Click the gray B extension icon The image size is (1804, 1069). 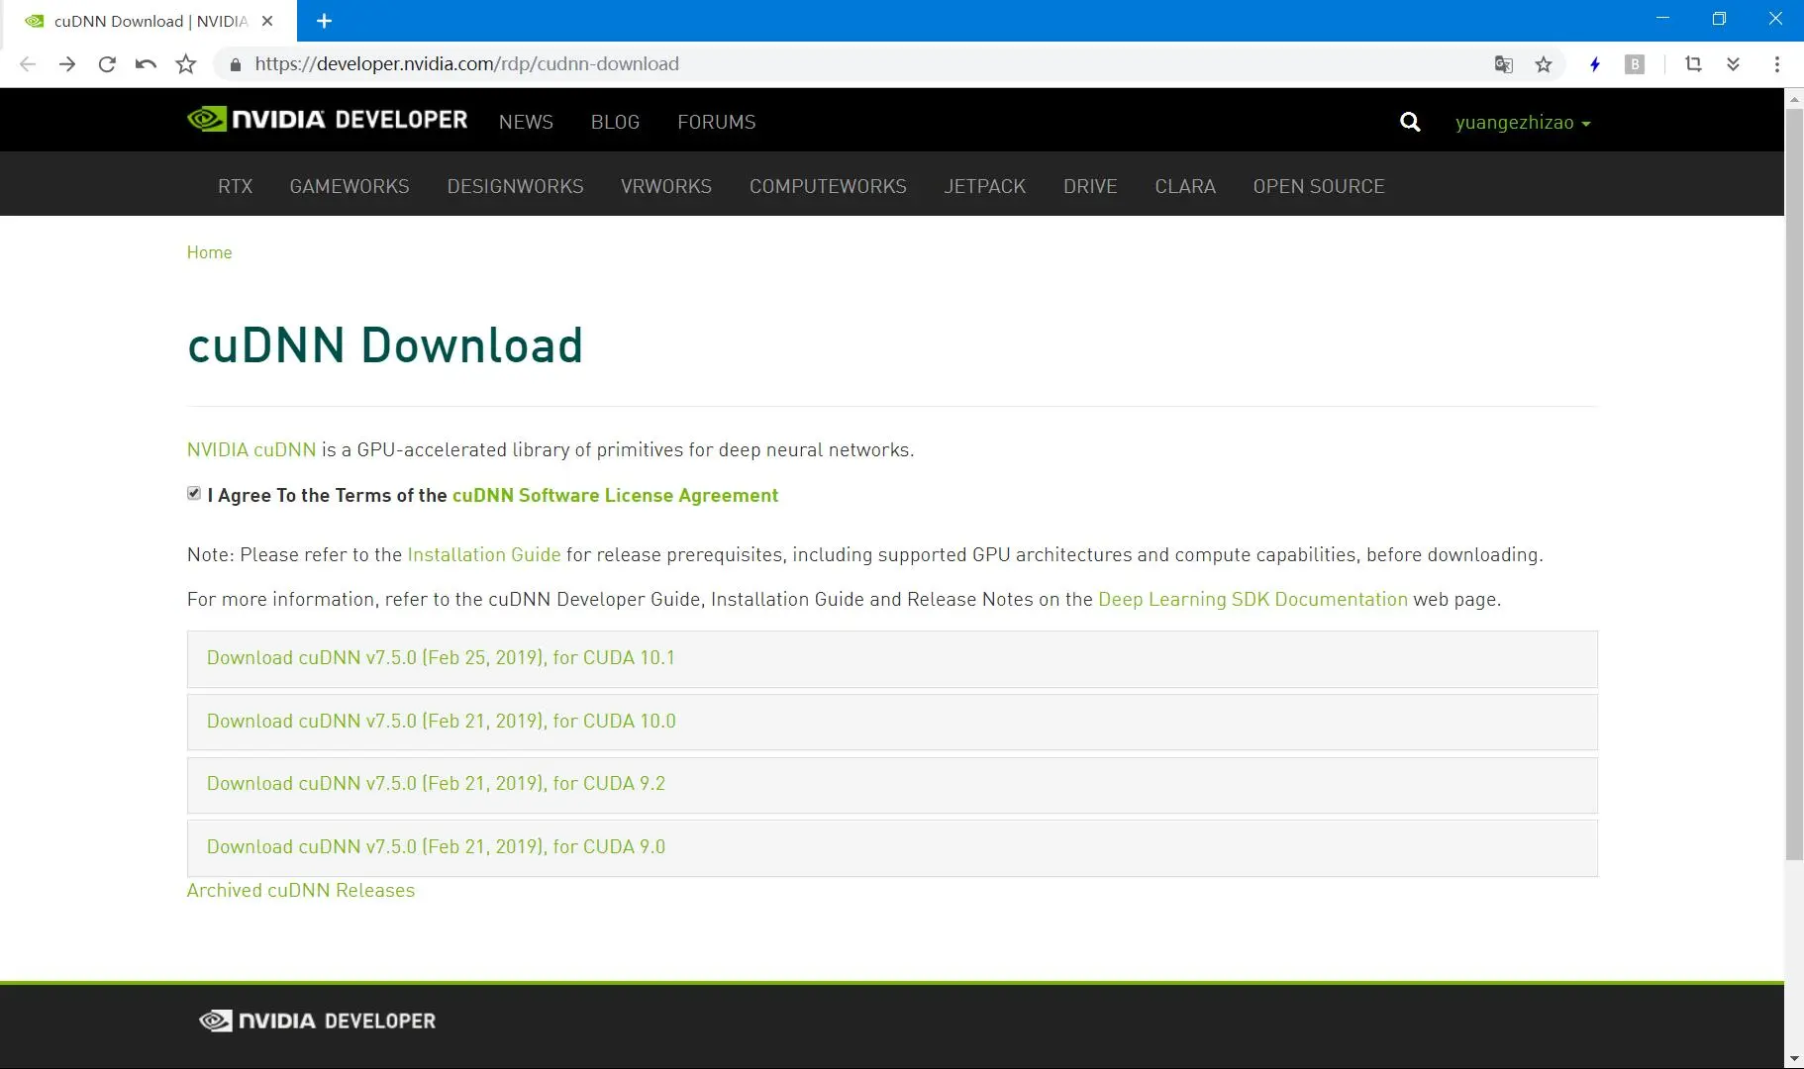(1635, 64)
